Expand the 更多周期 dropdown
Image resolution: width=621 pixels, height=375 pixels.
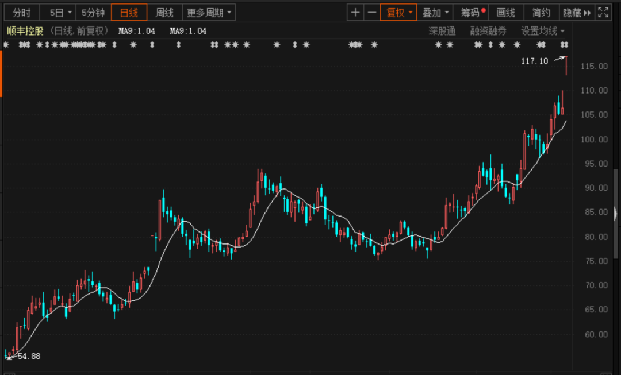(x=209, y=13)
